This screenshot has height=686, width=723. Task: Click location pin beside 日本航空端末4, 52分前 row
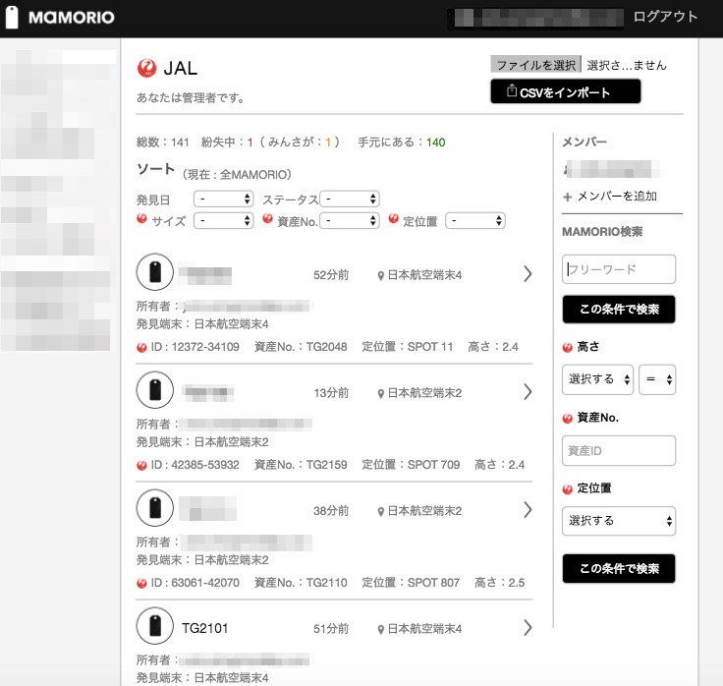pyautogui.click(x=381, y=276)
